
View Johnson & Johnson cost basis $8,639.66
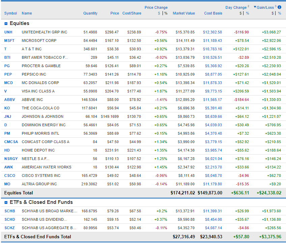click(213, 116)
